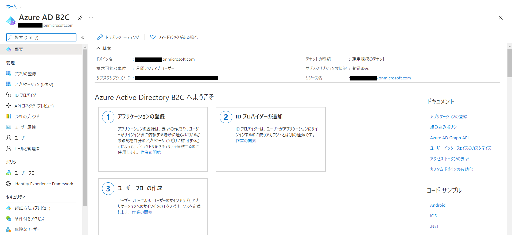This screenshot has height=235, width=512.
Task: Collapse the left navigation menu
Action: click(x=83, y=38)
